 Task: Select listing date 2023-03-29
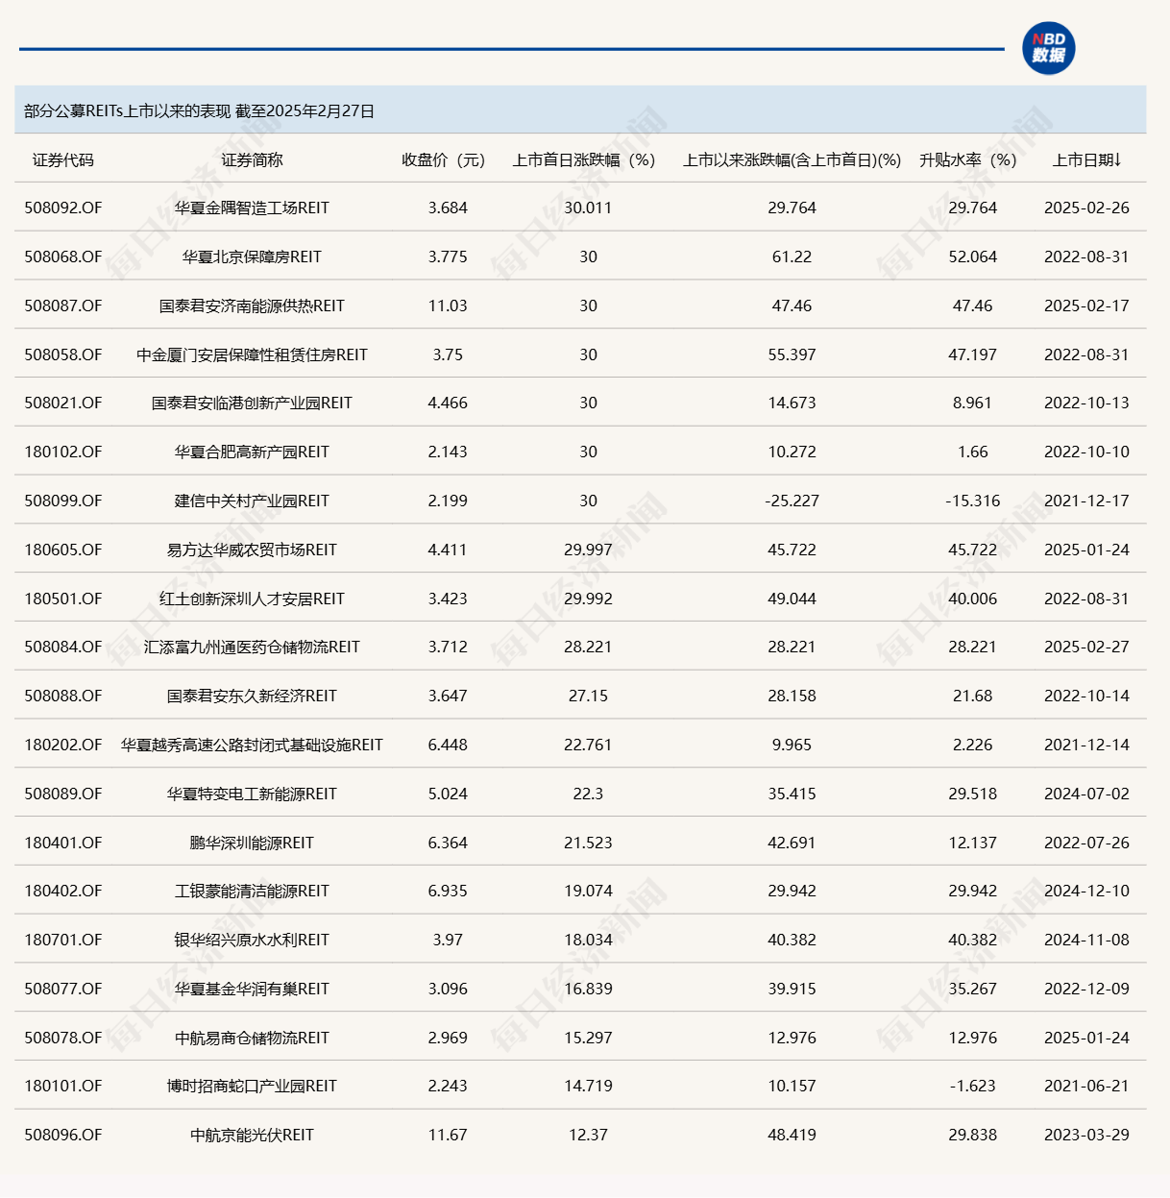point(1086,1135)
